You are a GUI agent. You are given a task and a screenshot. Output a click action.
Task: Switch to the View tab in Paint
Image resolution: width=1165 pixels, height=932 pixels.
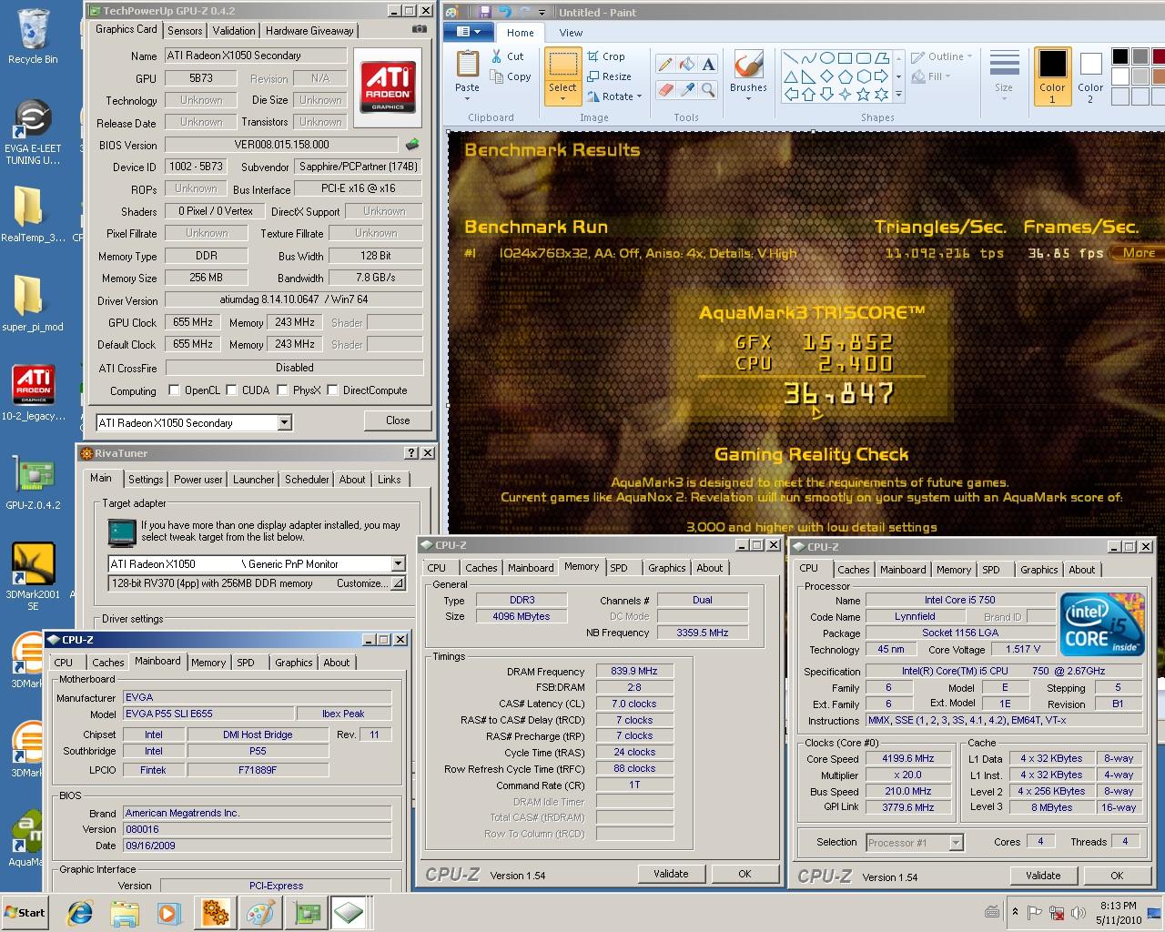[x=571, y=33]
